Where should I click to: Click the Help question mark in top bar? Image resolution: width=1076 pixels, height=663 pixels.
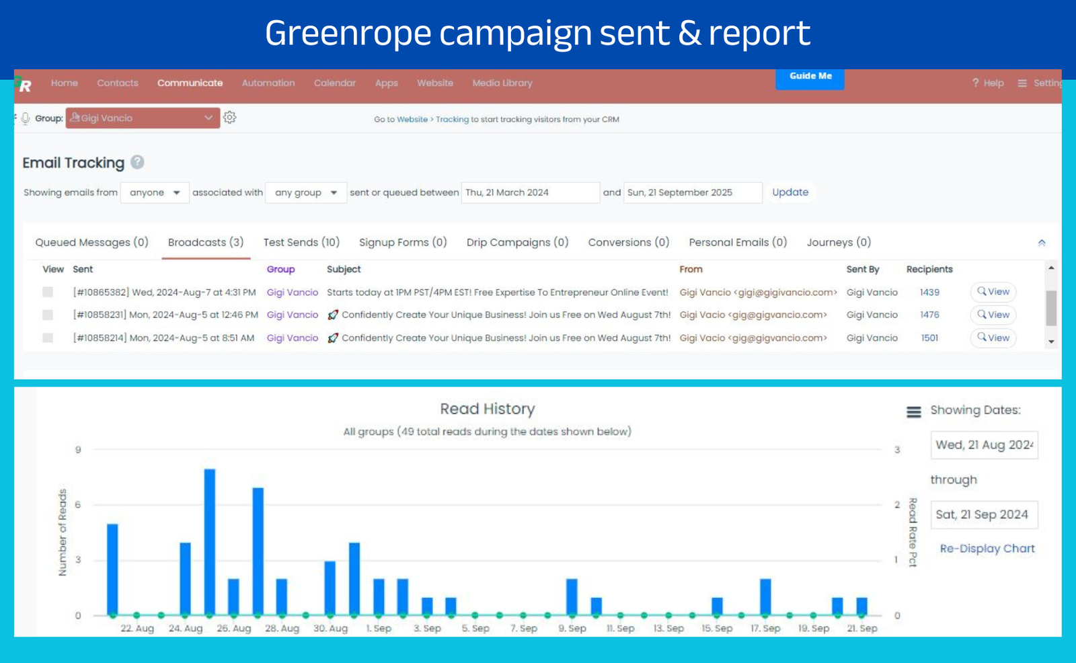[x=975, y=83]
